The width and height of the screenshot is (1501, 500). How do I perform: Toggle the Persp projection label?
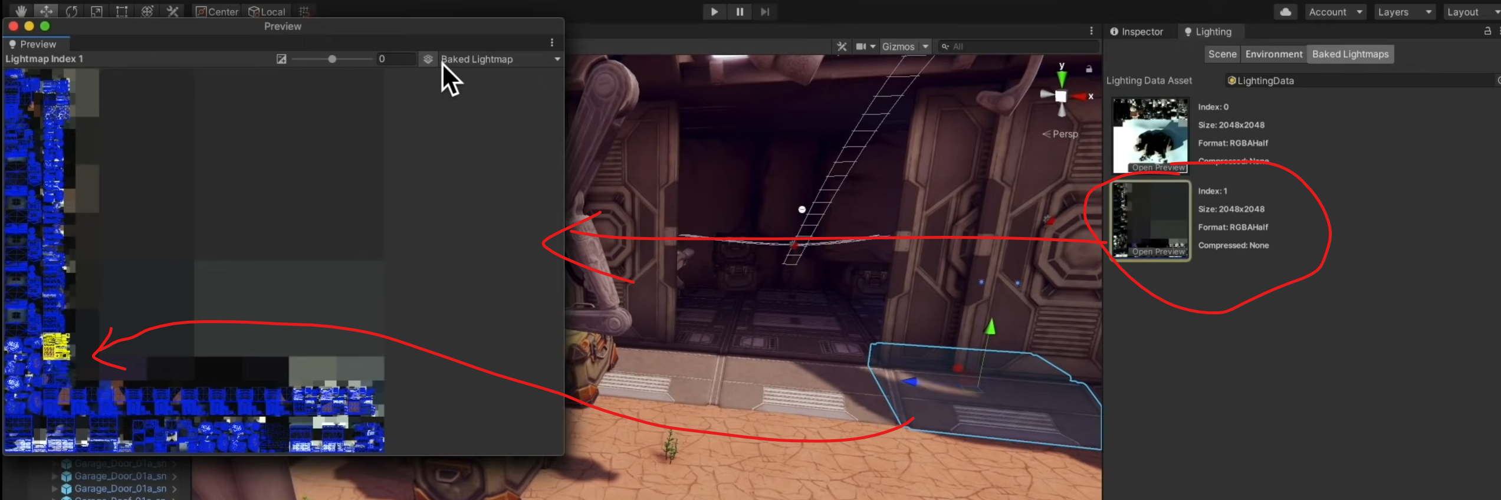click(1060, 134)
